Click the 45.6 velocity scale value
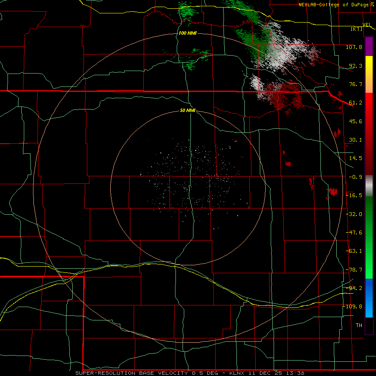This screenshot has width=376, height=376. 356,121
